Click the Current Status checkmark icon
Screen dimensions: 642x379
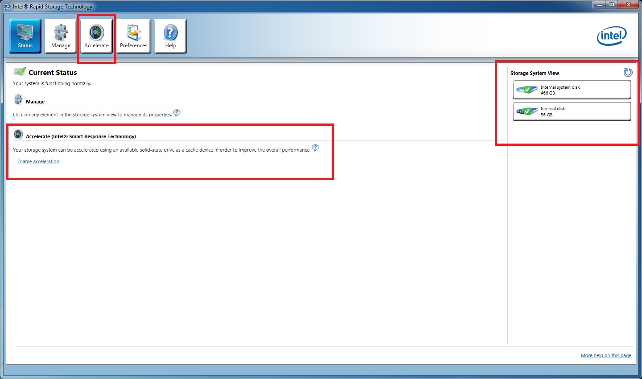click(x=20, y=71)
